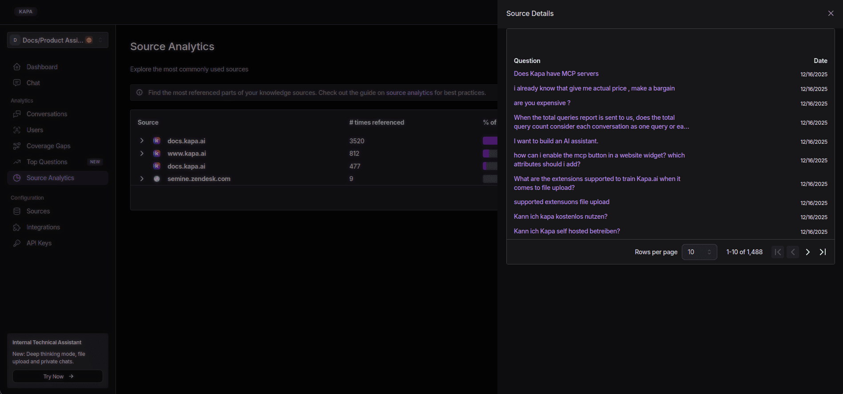Open question 'Does Kapa have MCP servers'

pyautogui.click(x=556, y=74)
